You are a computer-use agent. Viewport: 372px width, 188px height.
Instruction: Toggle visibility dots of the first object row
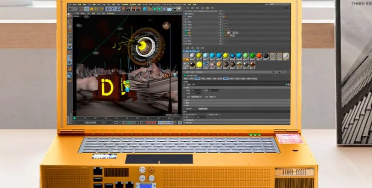[x=221, y=13]
